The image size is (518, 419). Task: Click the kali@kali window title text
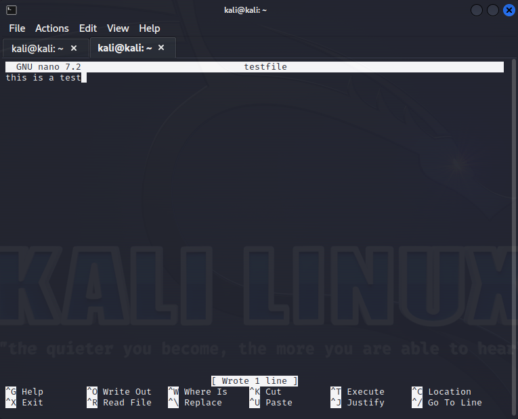click(245, 10)
